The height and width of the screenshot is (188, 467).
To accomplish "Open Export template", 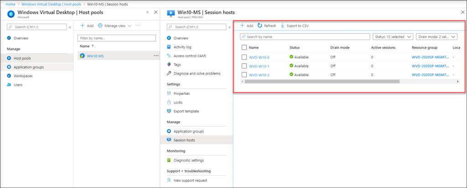I will tap(186, 111).
